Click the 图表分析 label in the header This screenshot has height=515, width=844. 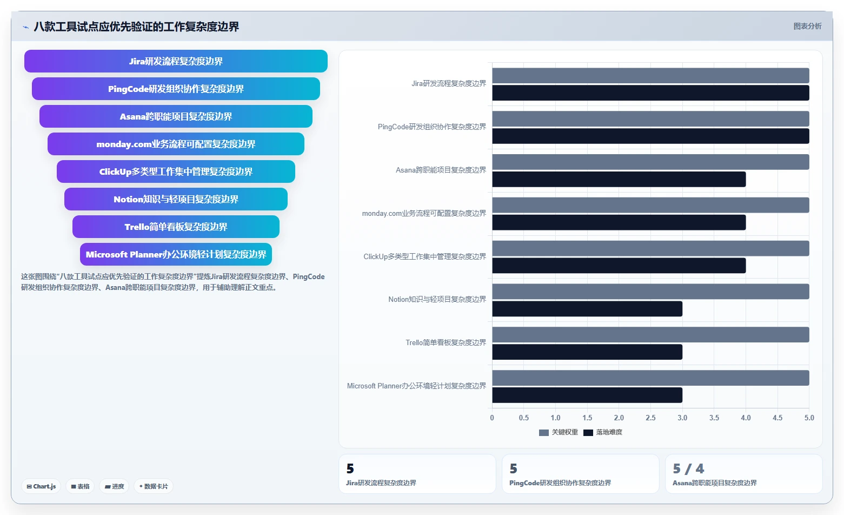pos(807,26)
